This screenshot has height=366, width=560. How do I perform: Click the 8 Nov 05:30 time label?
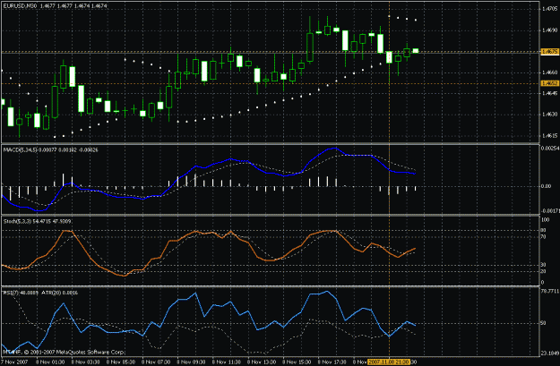[121, 362]
